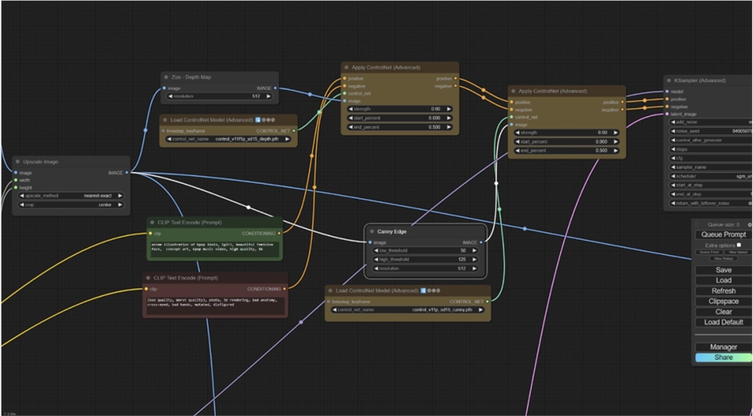Open the upscale_method nearest-exact dropdown

coord(72,195)
